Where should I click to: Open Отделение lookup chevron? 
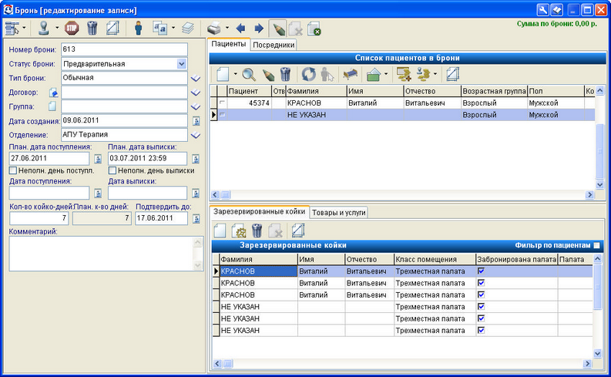tap(196, 135)
